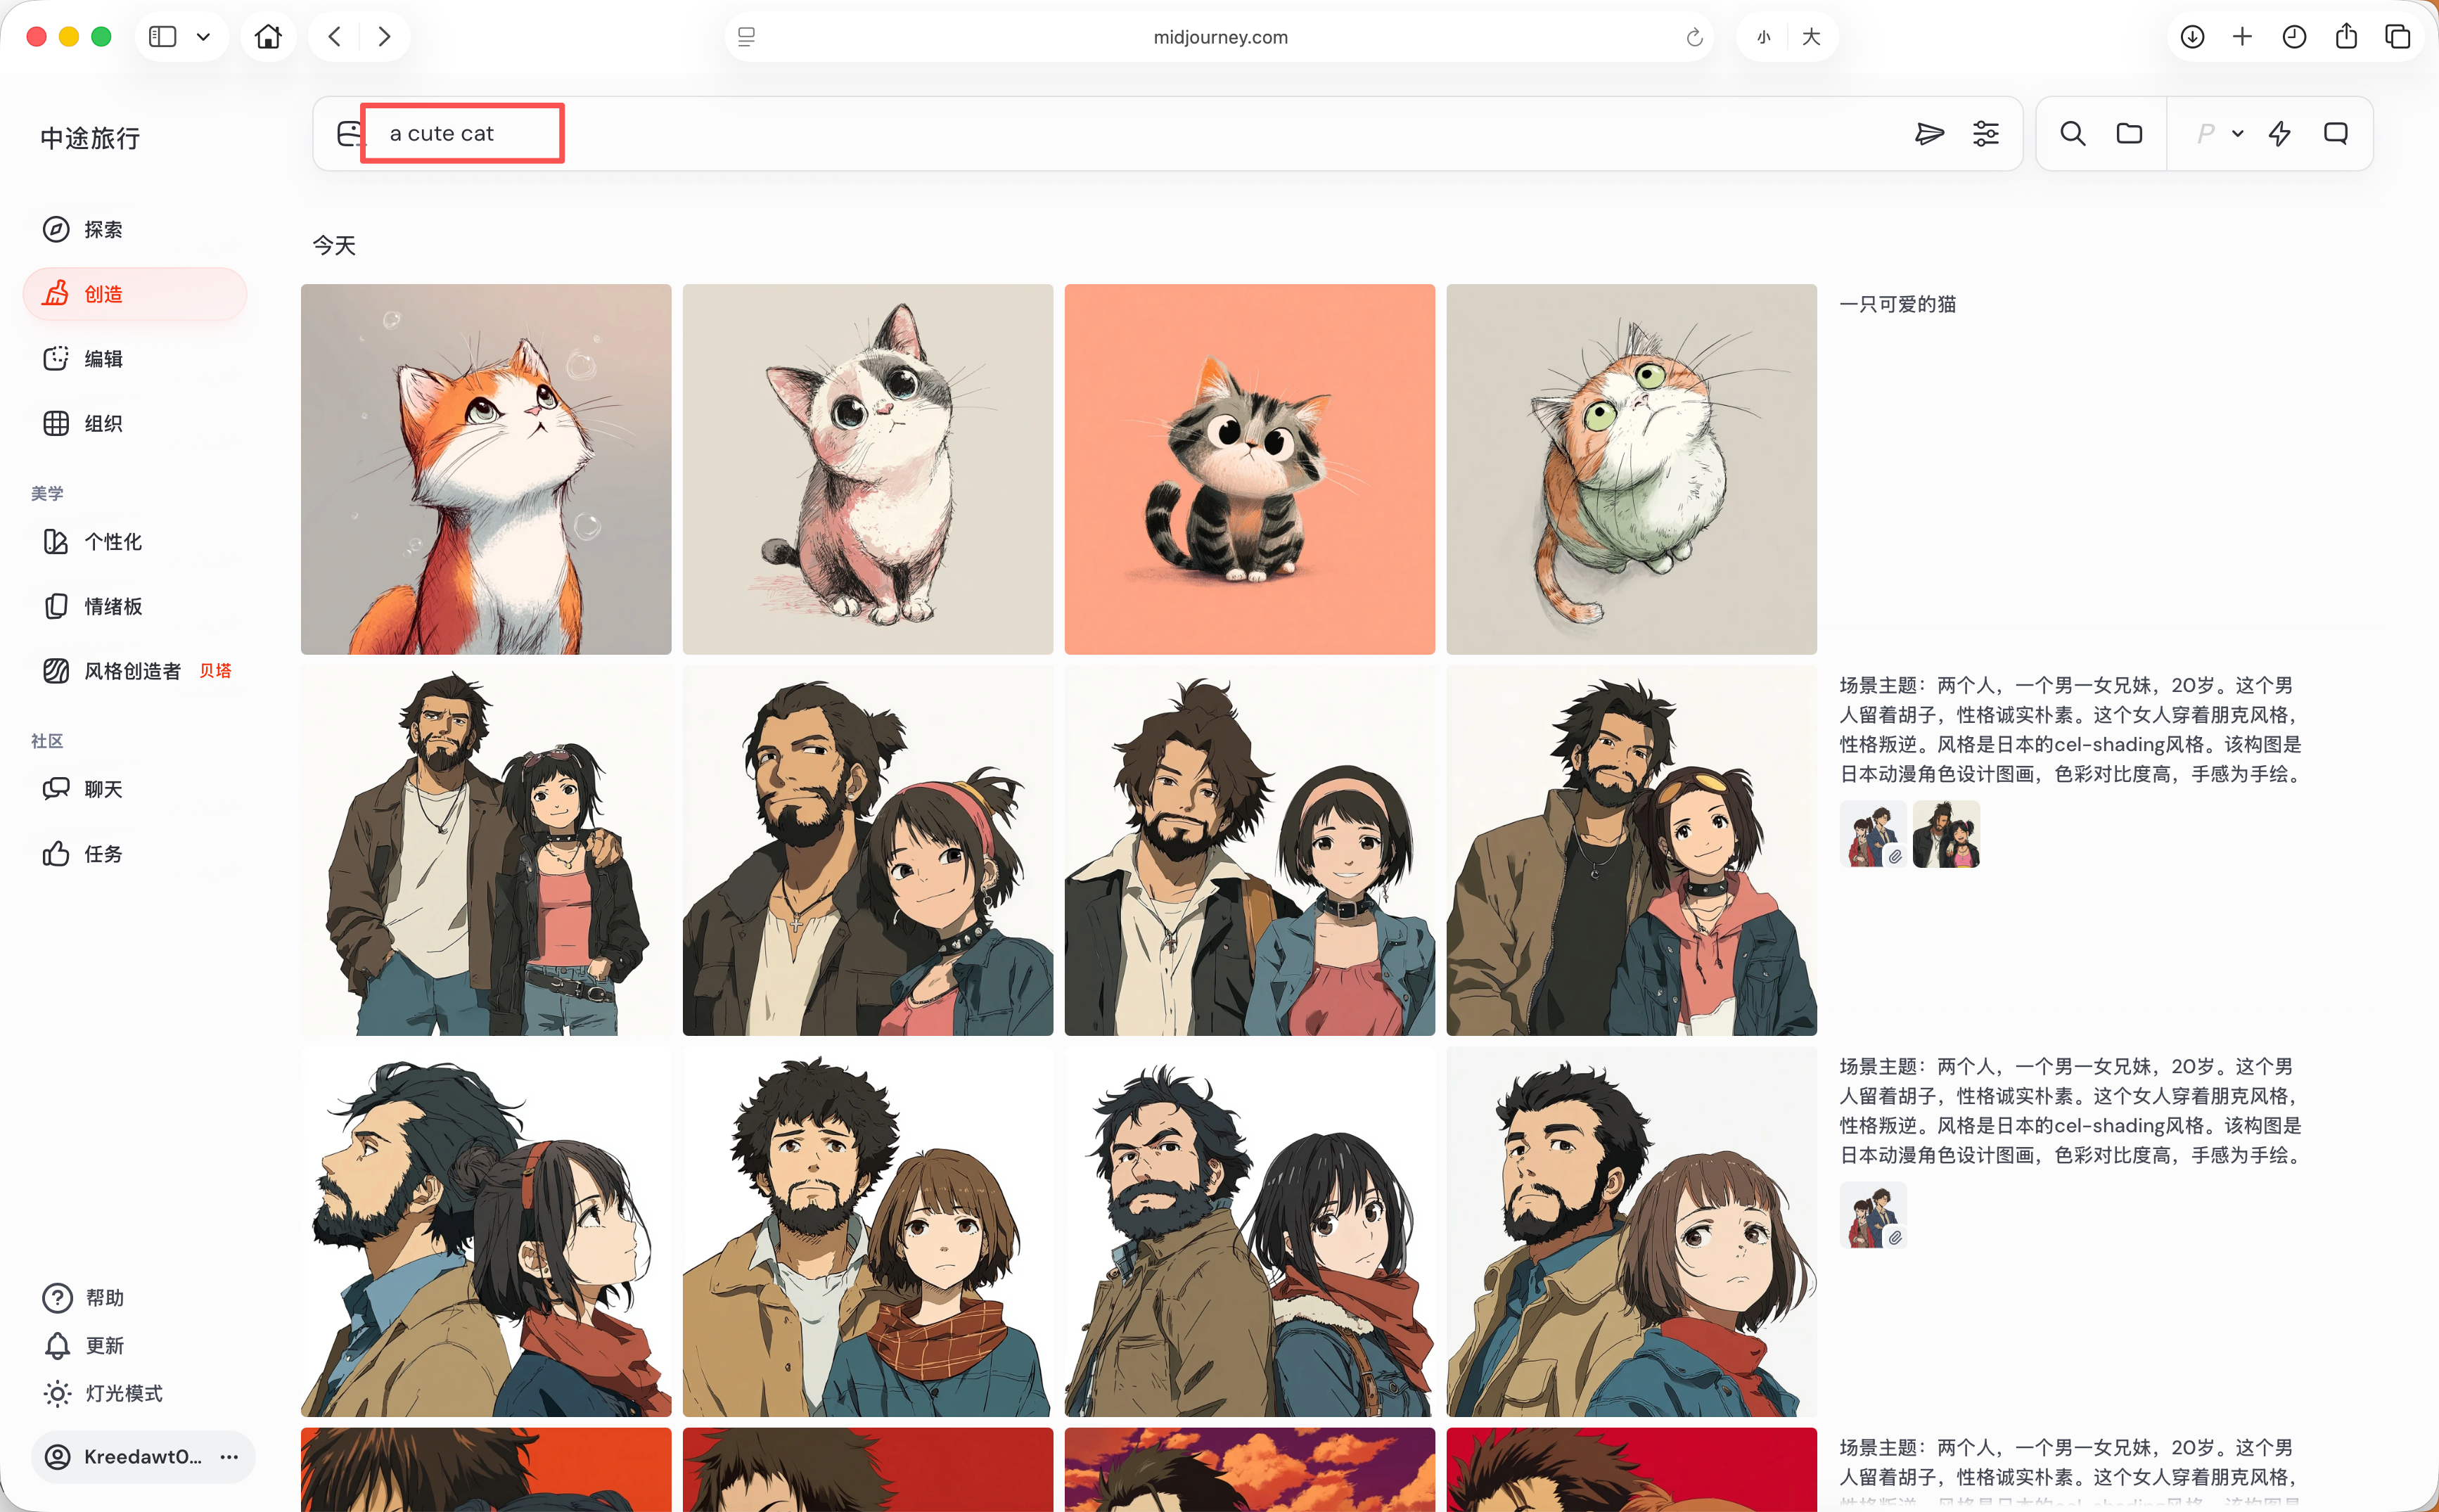Open the account three-dots menu

coord(229,1456)
